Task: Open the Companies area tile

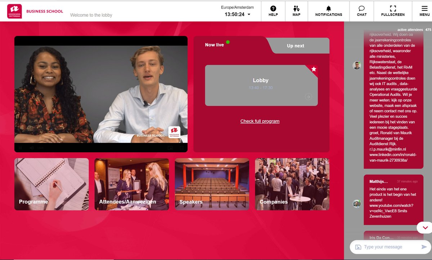Action: point(292,184)
